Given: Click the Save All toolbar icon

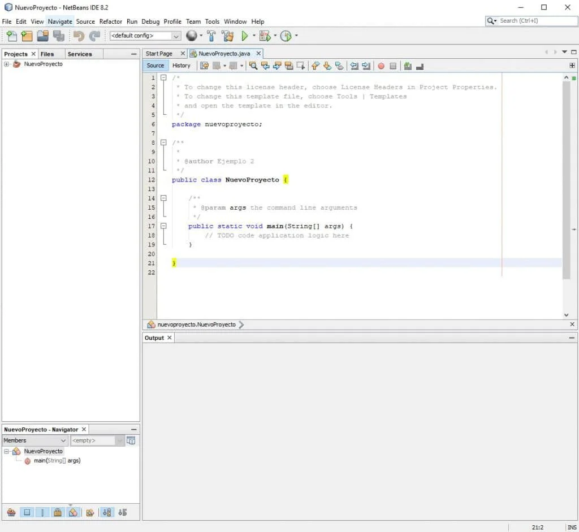Looking at the screenshot, I should point(58,36).
